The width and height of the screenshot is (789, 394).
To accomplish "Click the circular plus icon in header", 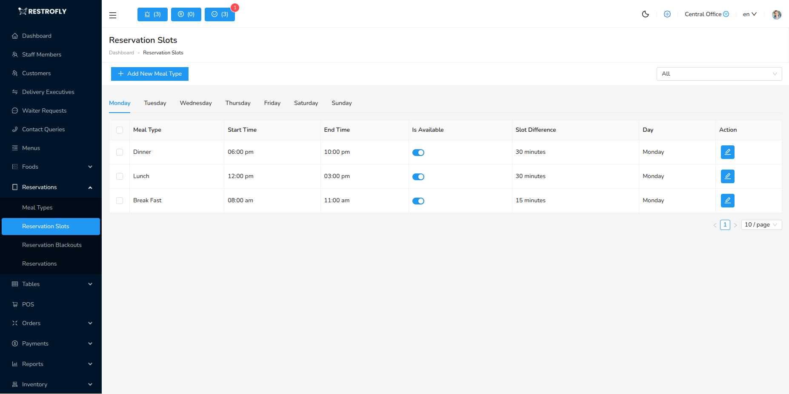I will 667,14.
